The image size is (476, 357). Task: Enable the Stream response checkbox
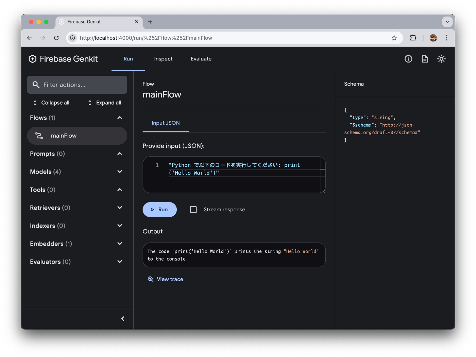pos(193,210)
